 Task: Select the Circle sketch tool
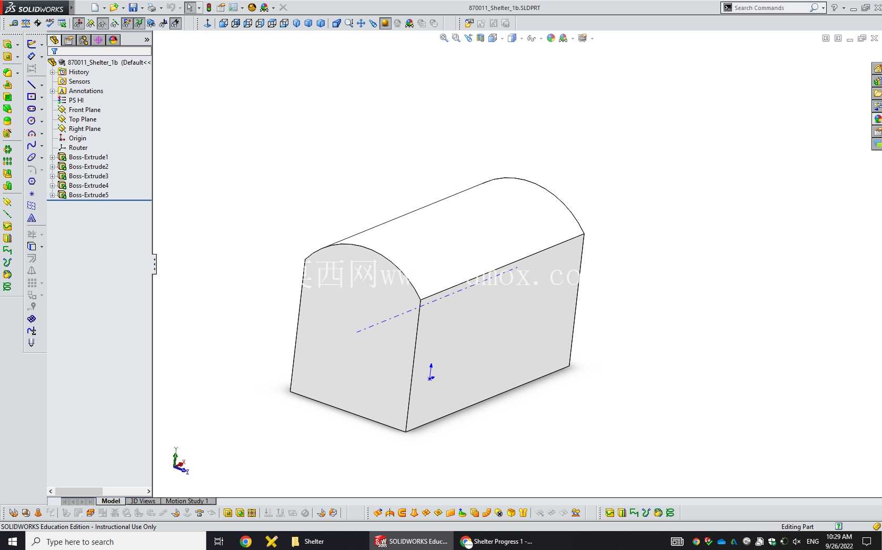coord(32,121)
